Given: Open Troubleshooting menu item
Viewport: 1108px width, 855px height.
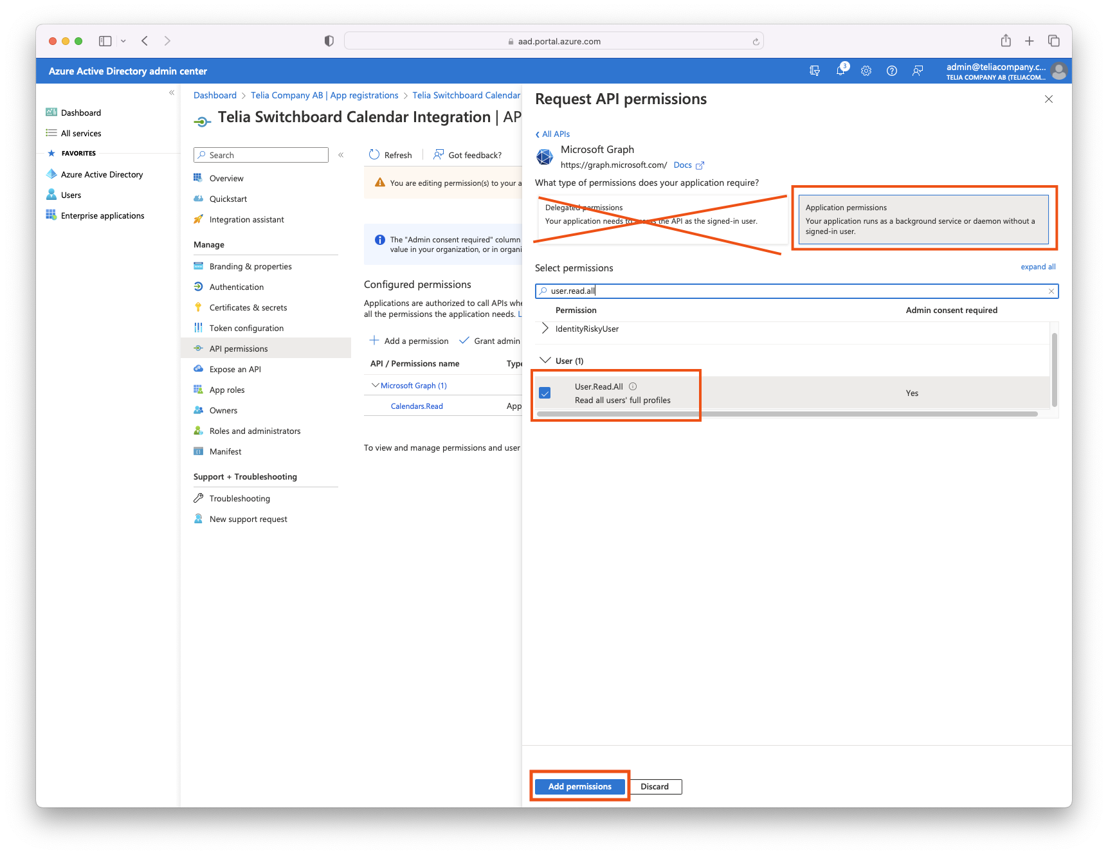Looking at the screenshot, I should pyautogui.click(x=239, y=498).
